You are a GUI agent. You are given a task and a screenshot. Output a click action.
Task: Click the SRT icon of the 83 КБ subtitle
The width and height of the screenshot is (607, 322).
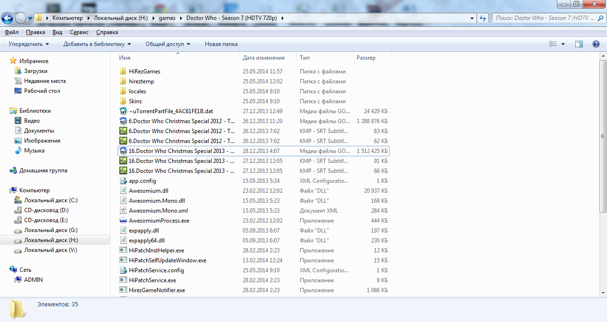(123, 131)
